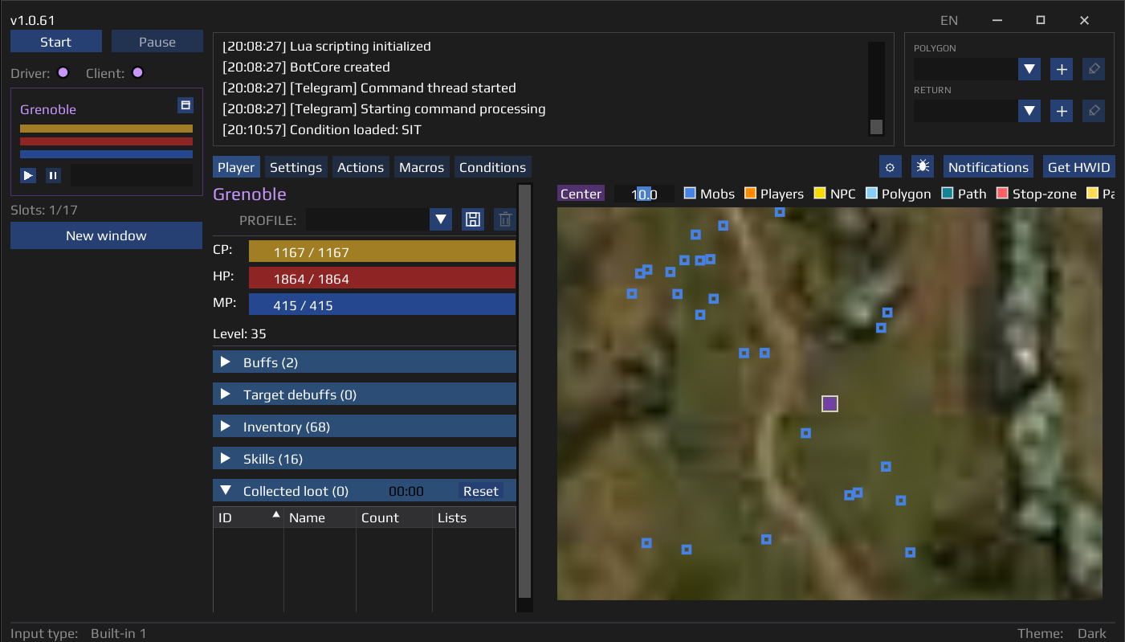
Task: Open the Macros tab
Action: [x=422, y=167]
